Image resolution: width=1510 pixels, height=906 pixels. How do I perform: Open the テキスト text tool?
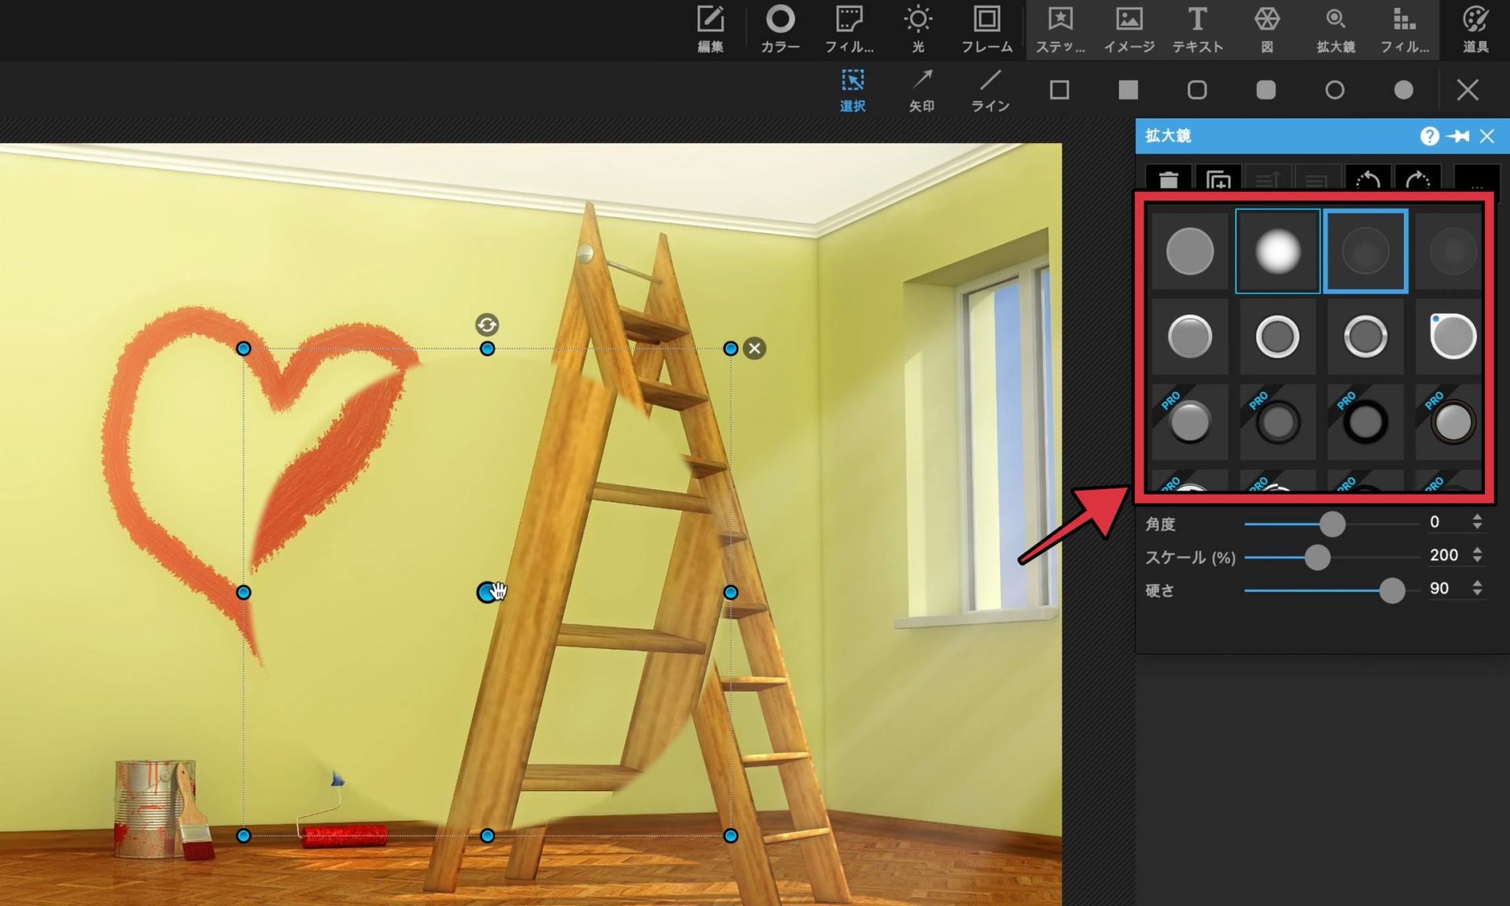coord(1197,29)
